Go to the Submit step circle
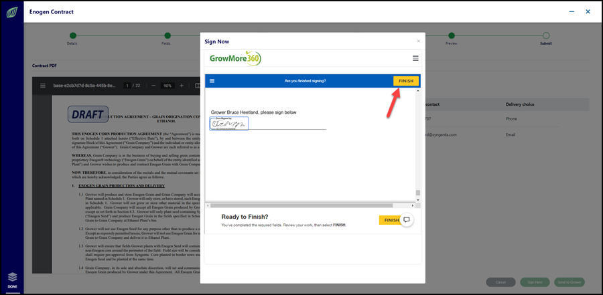This screenshot has height=295, width=603. coord(545,35)
